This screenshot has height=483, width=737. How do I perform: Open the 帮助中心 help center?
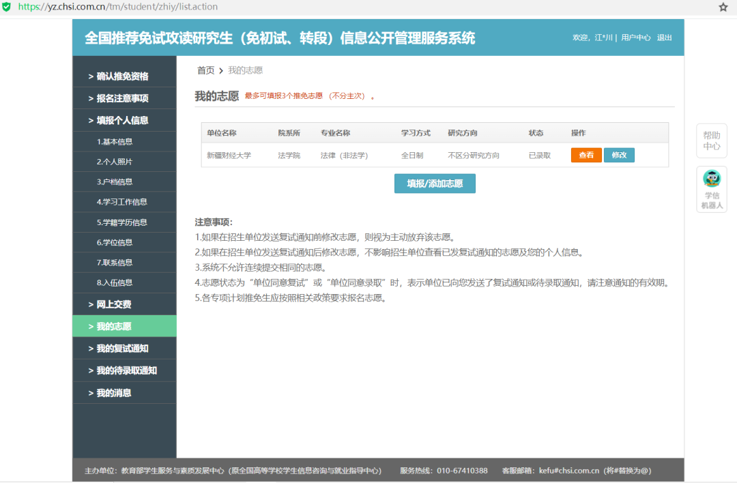[712, 141]
